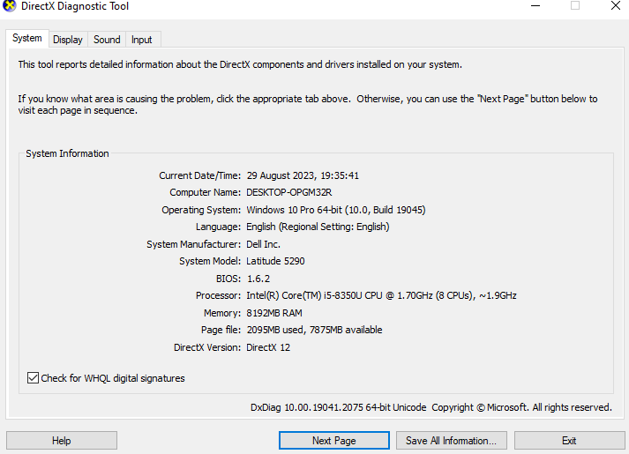Viewport: 629px width, 454px height.
Task: Click the System Information group label
Action: tap(67, 153)
